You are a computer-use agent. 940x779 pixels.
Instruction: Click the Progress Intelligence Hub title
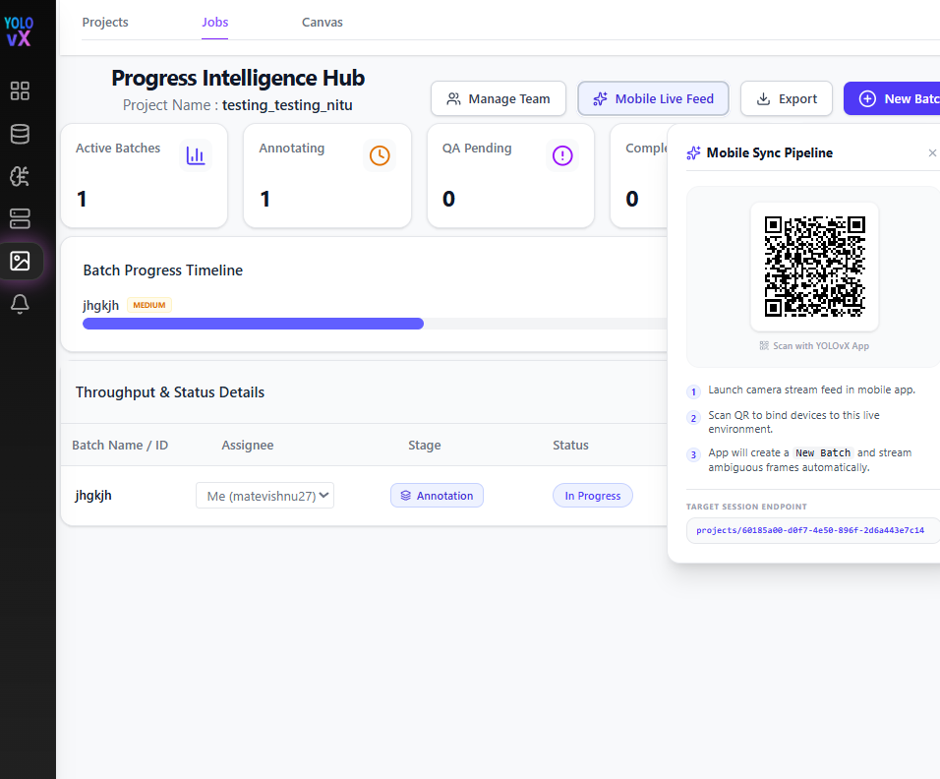click(x=238, y=78)
